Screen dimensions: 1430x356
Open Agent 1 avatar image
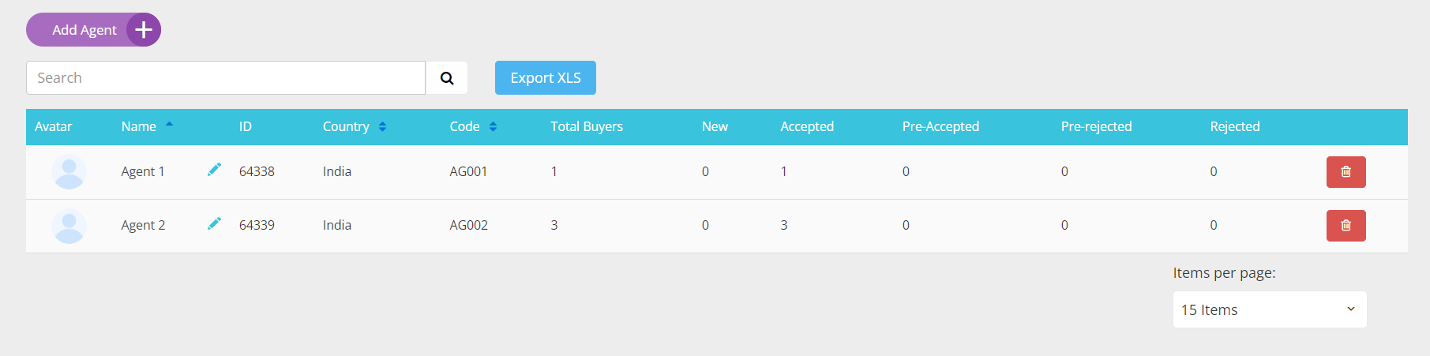pos(69,172)
